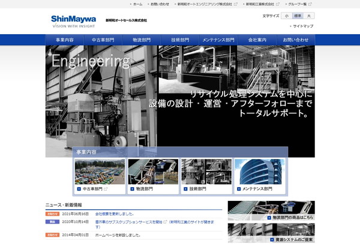Click the お知らせ tag dated 2014年04月01日
360x244 pixels.
pos(52,235)
